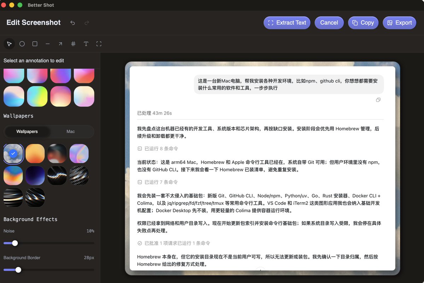This screenshot has height=283, width=424.
Task: Select the rectangle annotation tool
Action: pos(35,44)
